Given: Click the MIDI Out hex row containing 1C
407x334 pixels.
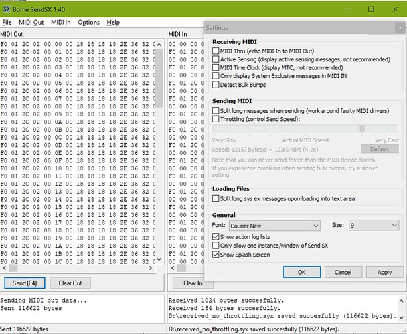Looking at the screenshot, I should pos(78,261).
